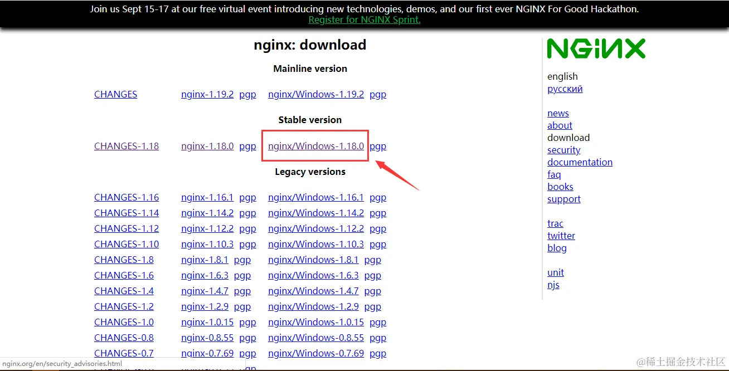Screen dimensions: 729x371
Task: Open the security page
Action: [x=563, y=150]
